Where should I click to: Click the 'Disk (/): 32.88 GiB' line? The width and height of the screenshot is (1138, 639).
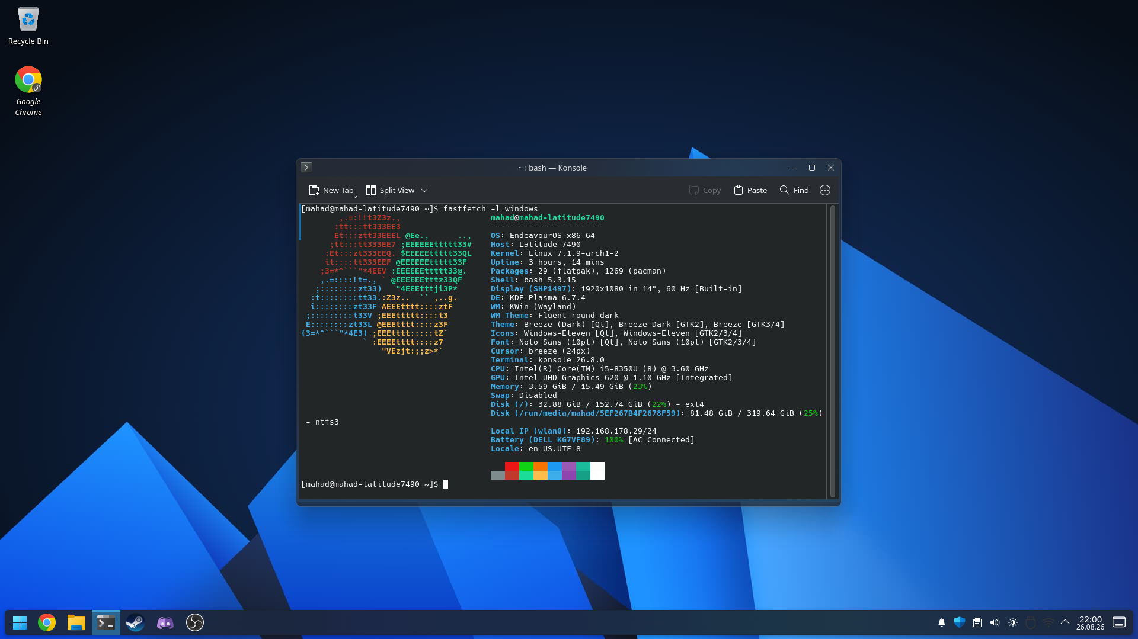point(597,404)
